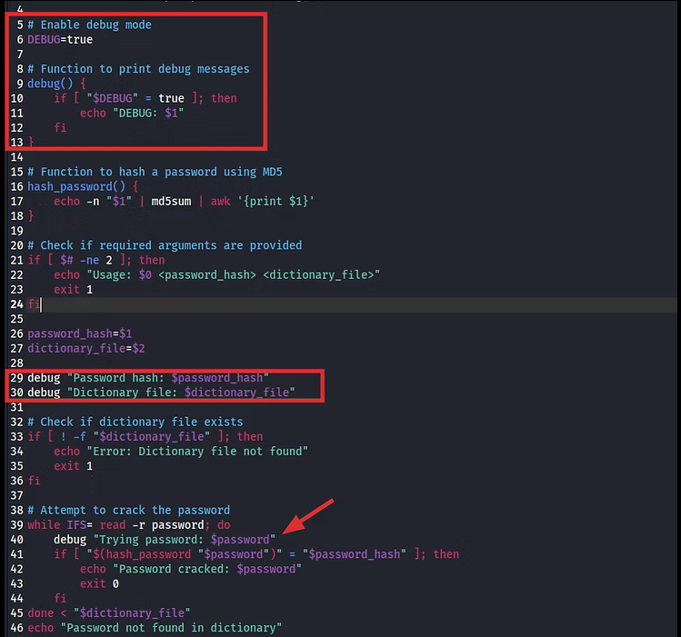
Task: Click line number 7 in the gutter
Action: (x=20, y=55)
